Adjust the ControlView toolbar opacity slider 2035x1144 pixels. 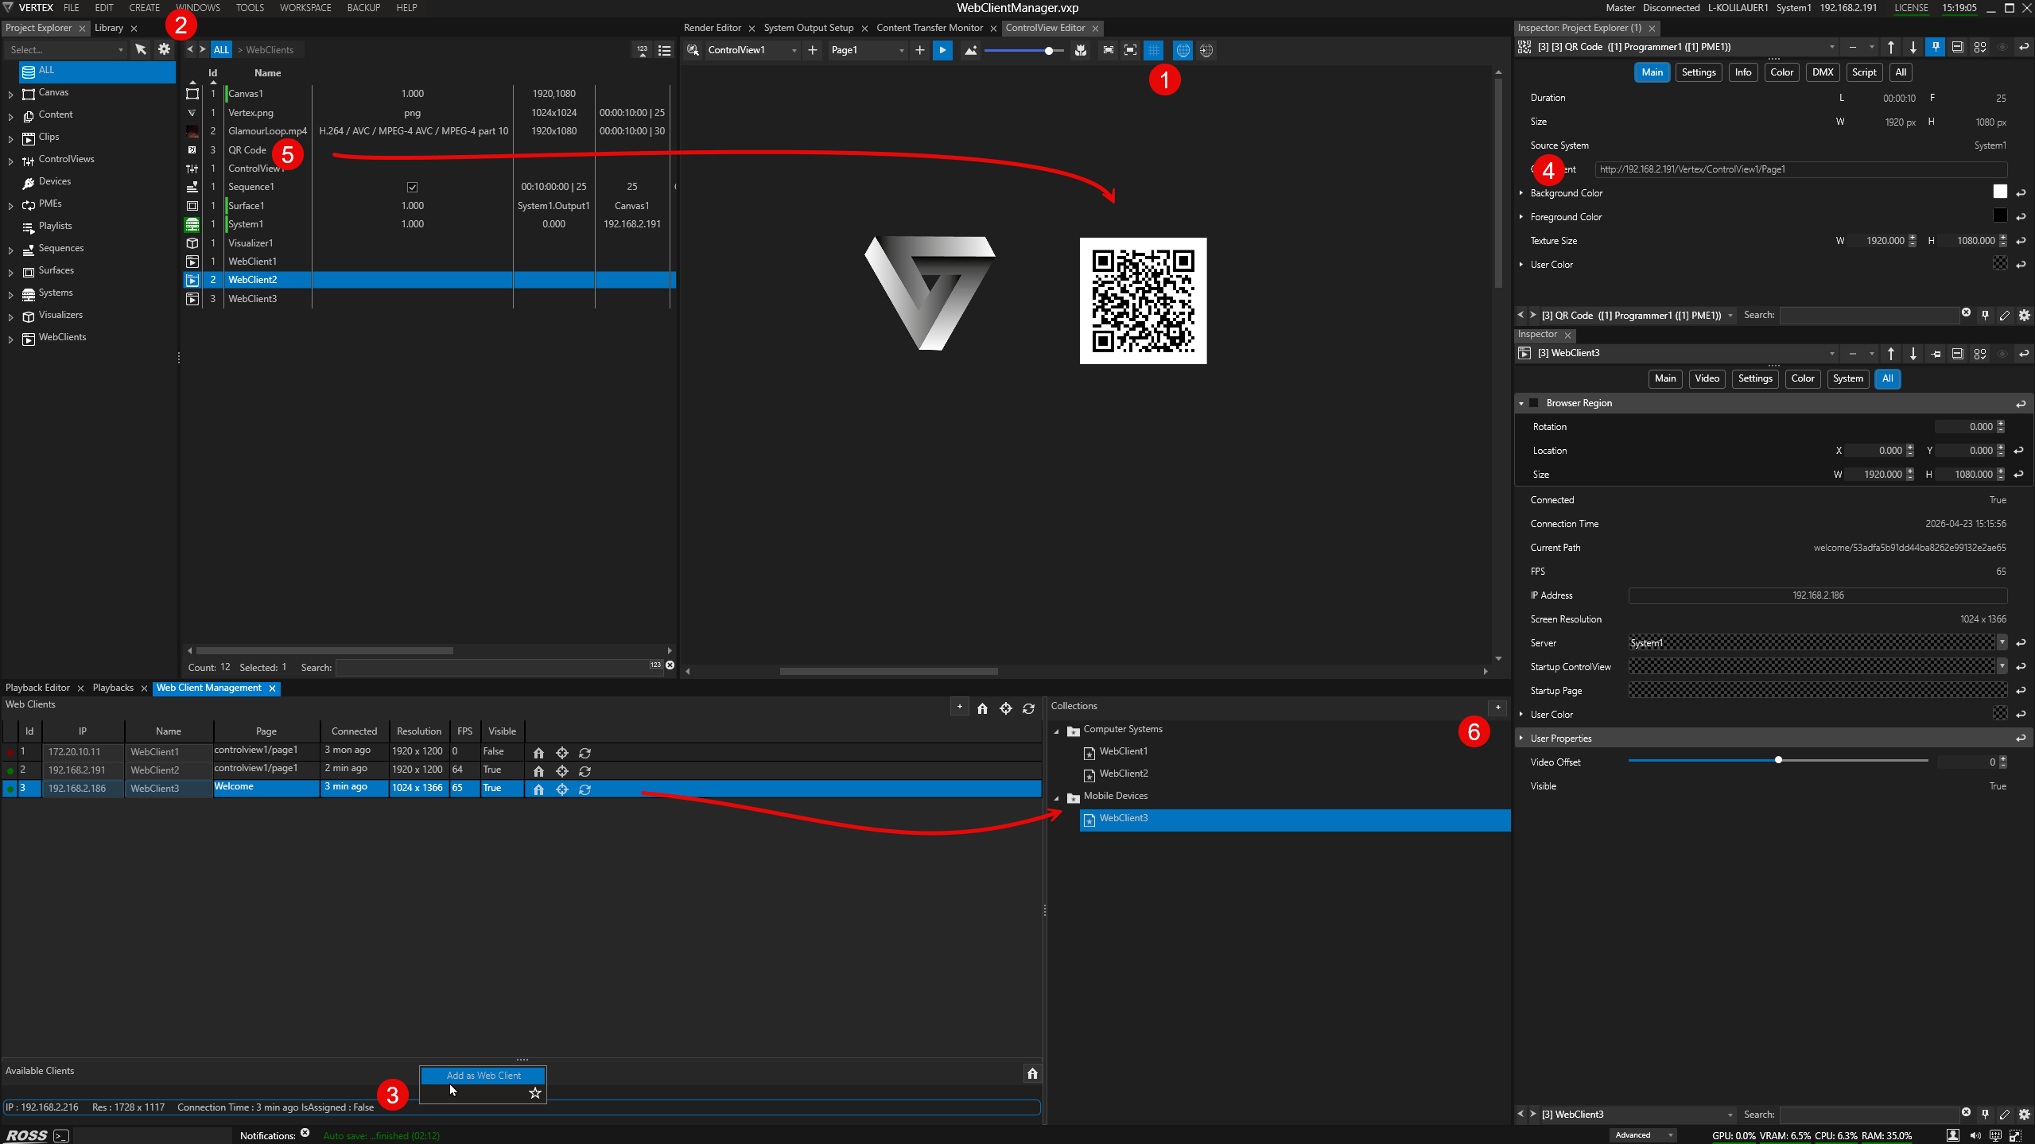point(1023,51)
